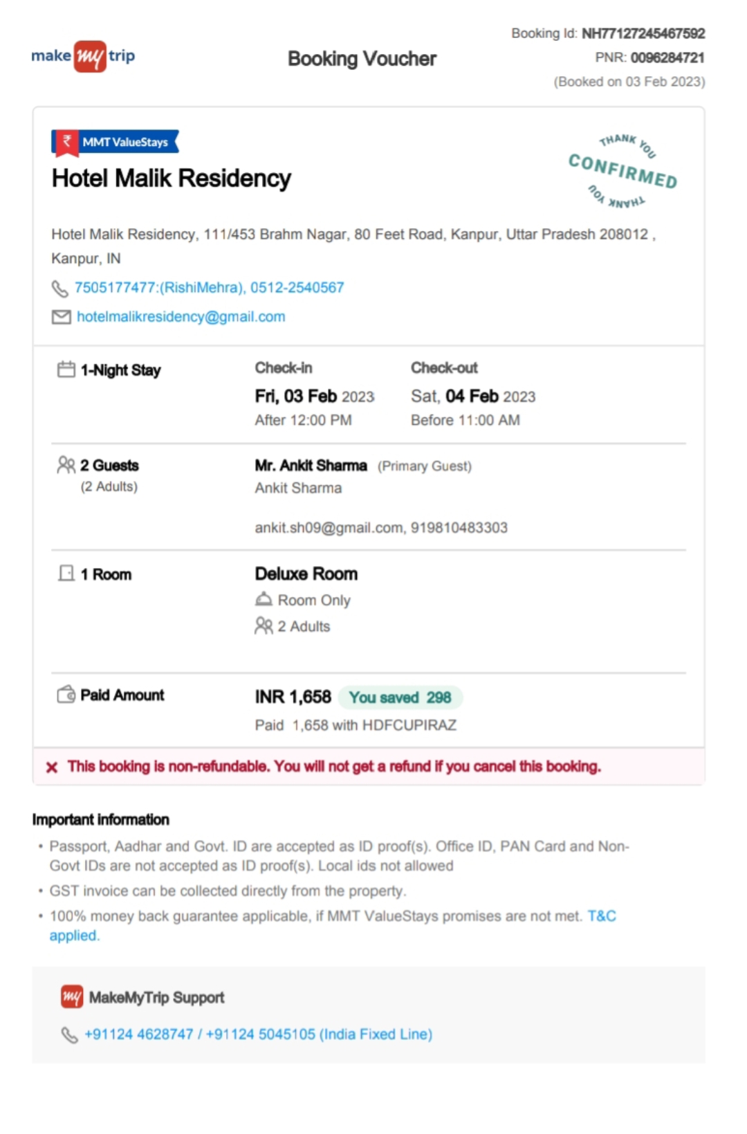Click the Hotel Malik Residency title
This screenshot has width=747, height=1134.
172,179
